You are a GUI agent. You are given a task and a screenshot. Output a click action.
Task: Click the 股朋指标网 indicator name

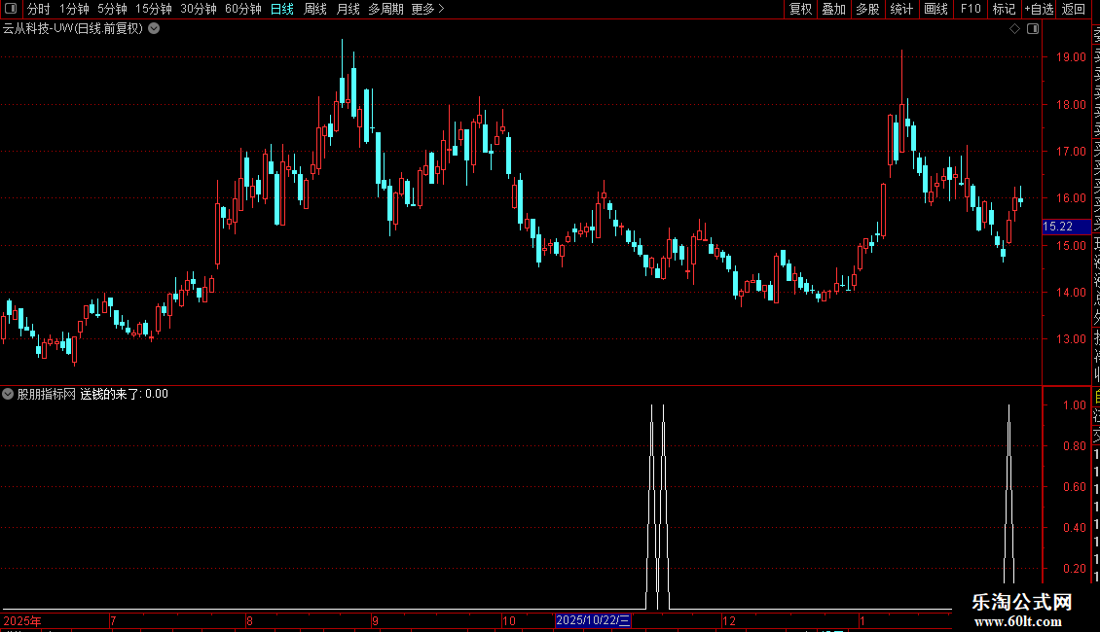(x=47, y=394)
